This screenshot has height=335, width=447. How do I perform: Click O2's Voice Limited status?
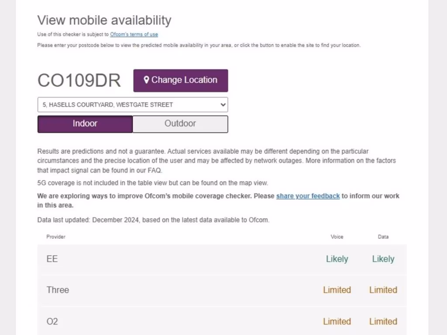(x=337, y=321)
